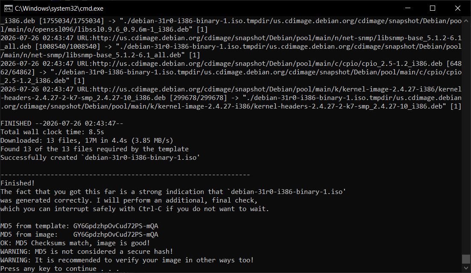Click the Press any key to continue prompt
This screenshot has width=471, height=273.
60,268
